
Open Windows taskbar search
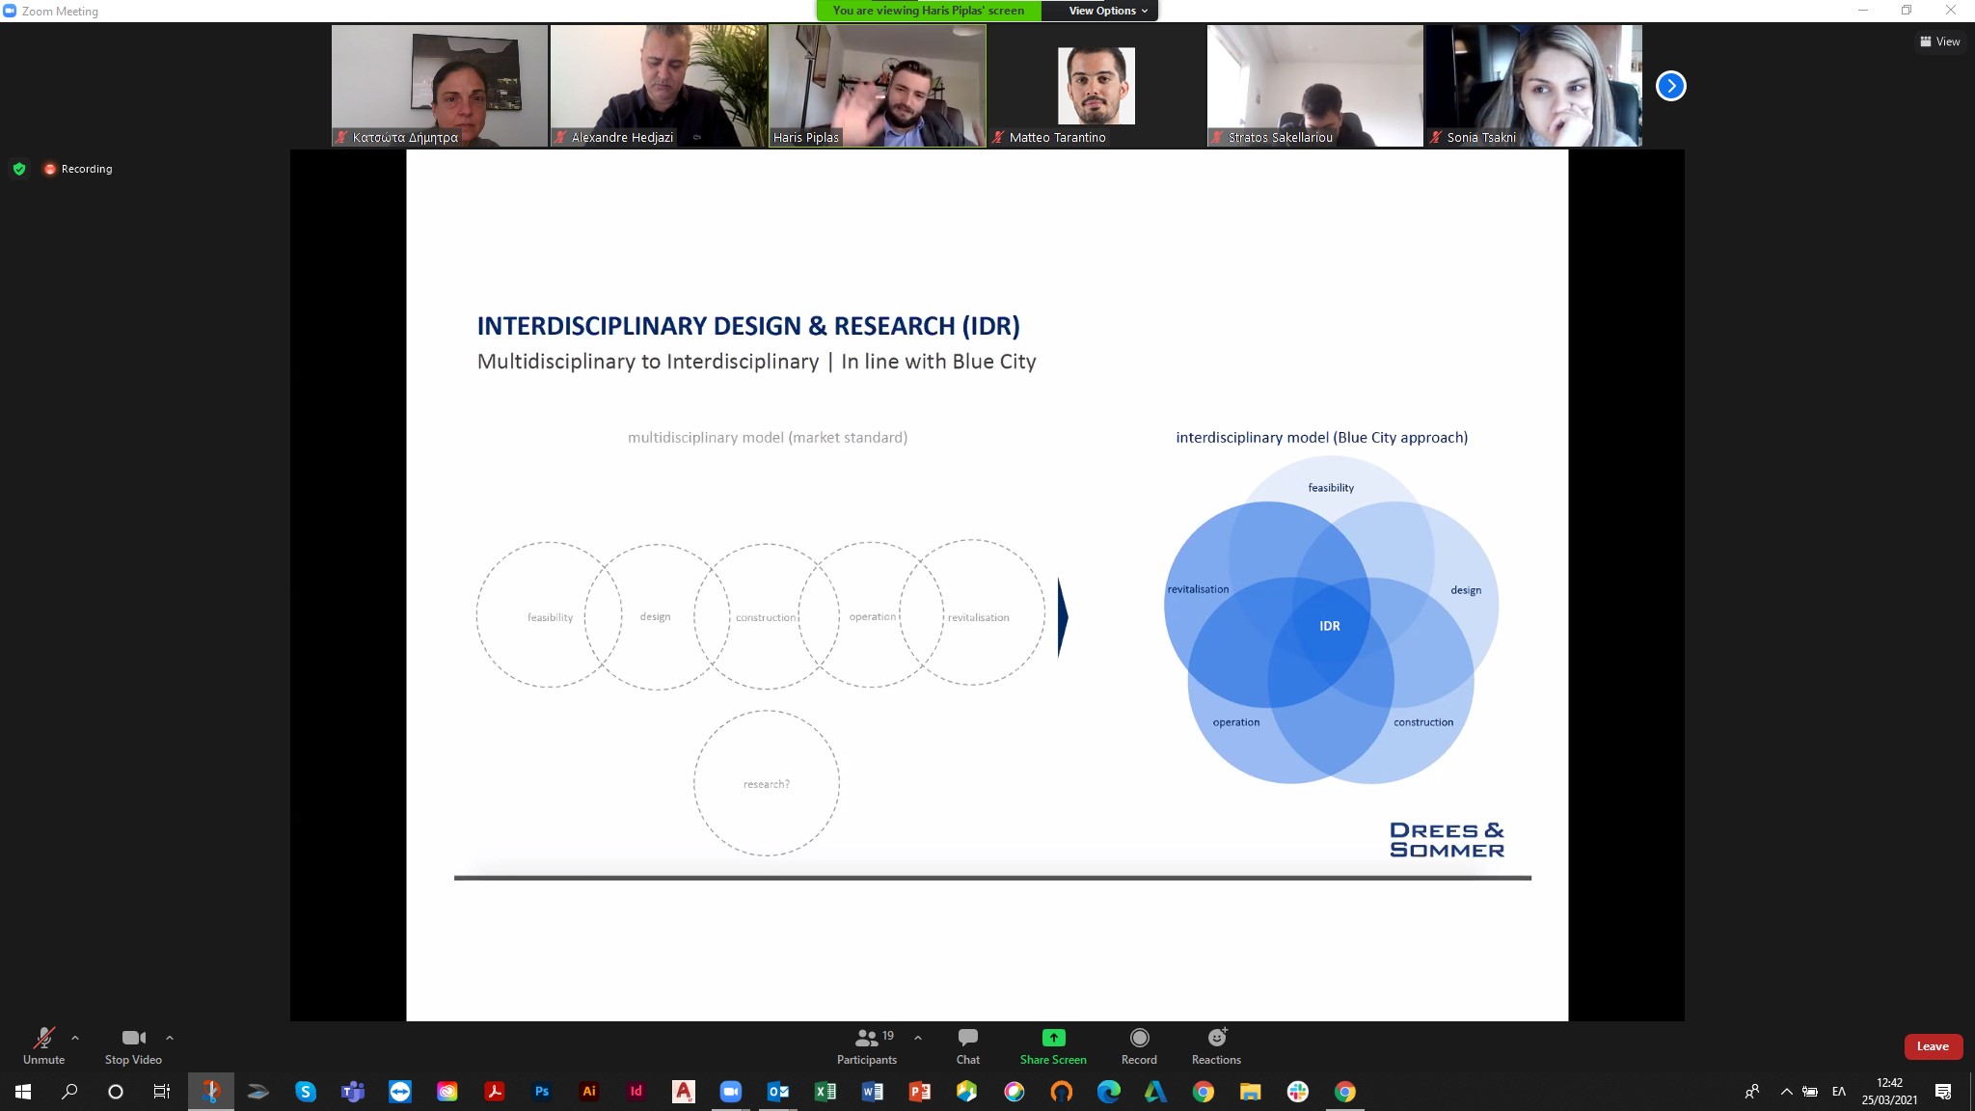coord(69,1092)
